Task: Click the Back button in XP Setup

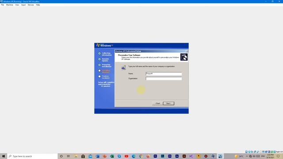Action: tap(157, 103)
